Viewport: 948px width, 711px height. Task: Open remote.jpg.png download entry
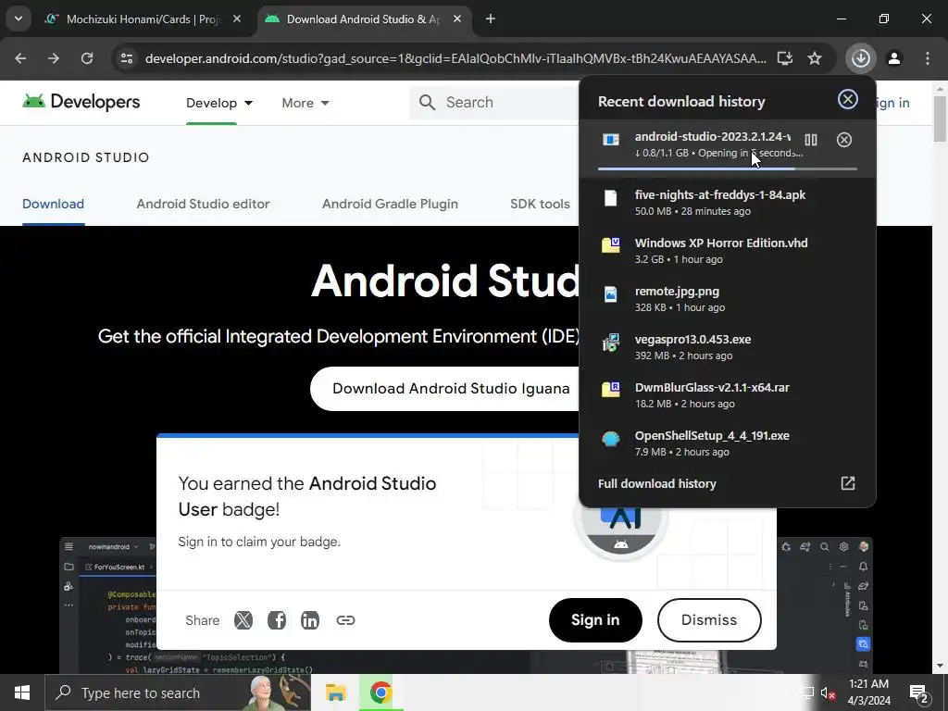(728, 299)
